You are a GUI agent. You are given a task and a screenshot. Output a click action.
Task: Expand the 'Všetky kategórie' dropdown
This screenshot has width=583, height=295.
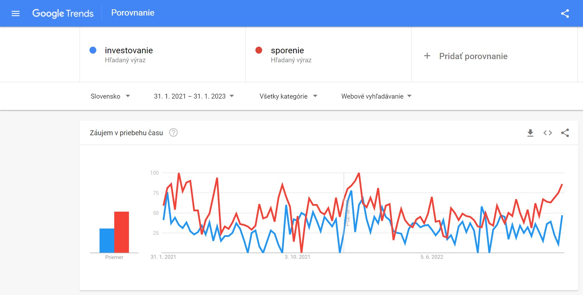coord(288,96)
